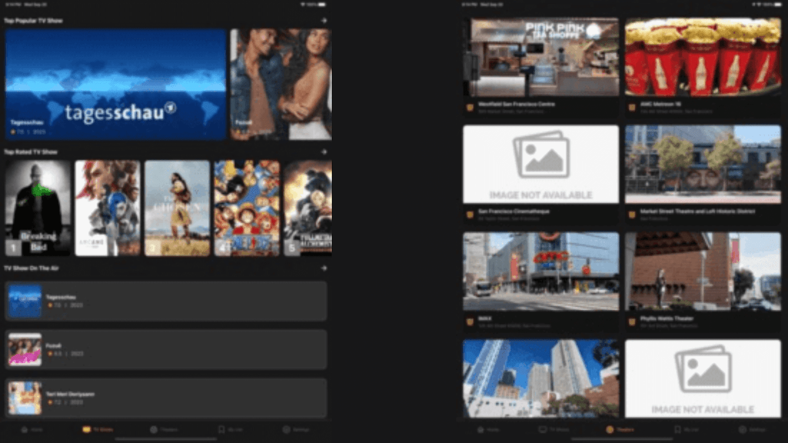The width and height of the screenshot is (788, 443).
Task: Open Fullmetal Alchemist poster ranked 5
Action: click(x=308, y=208)
